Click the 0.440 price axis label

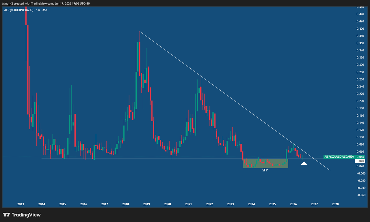point(360,14)
